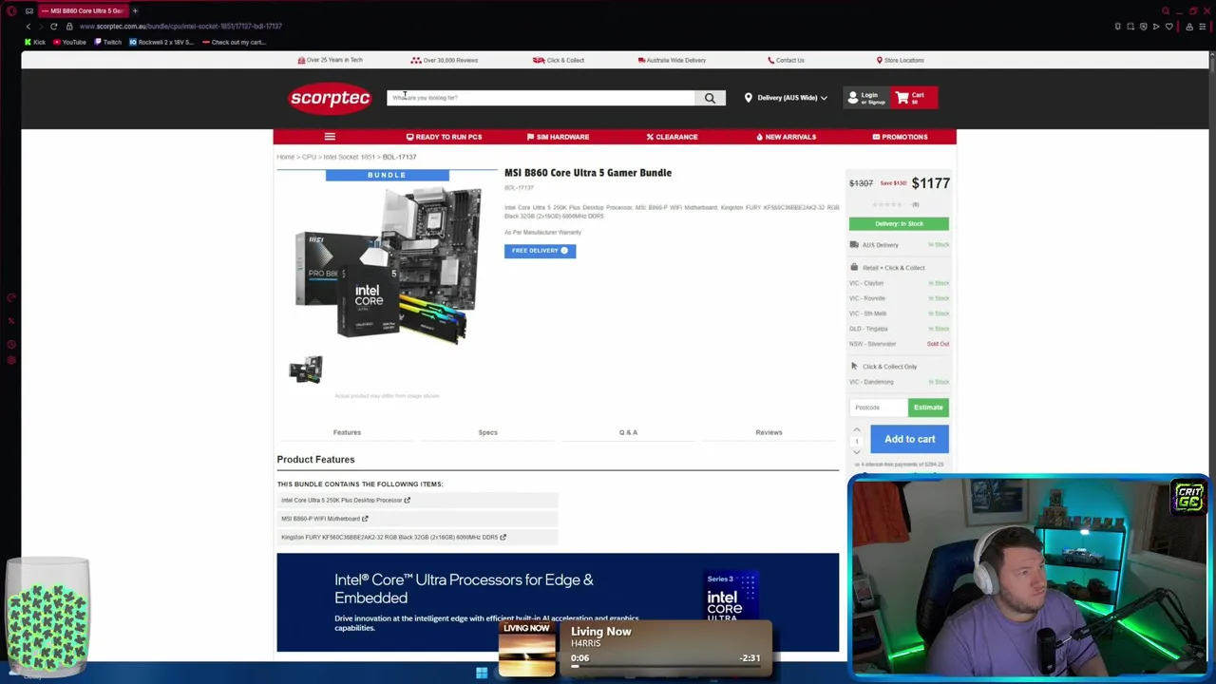1216x684 pixels.
Task: Click the product search input field
Action: click(541, 98)
